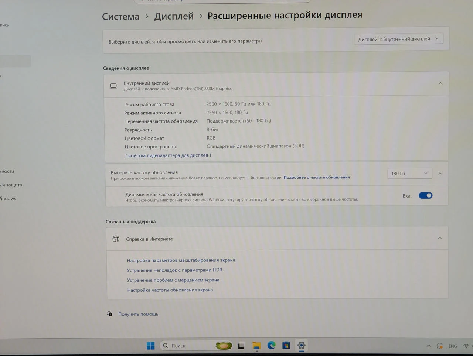Open Устранение проблем с мерцанием экрана

[173, 280]
